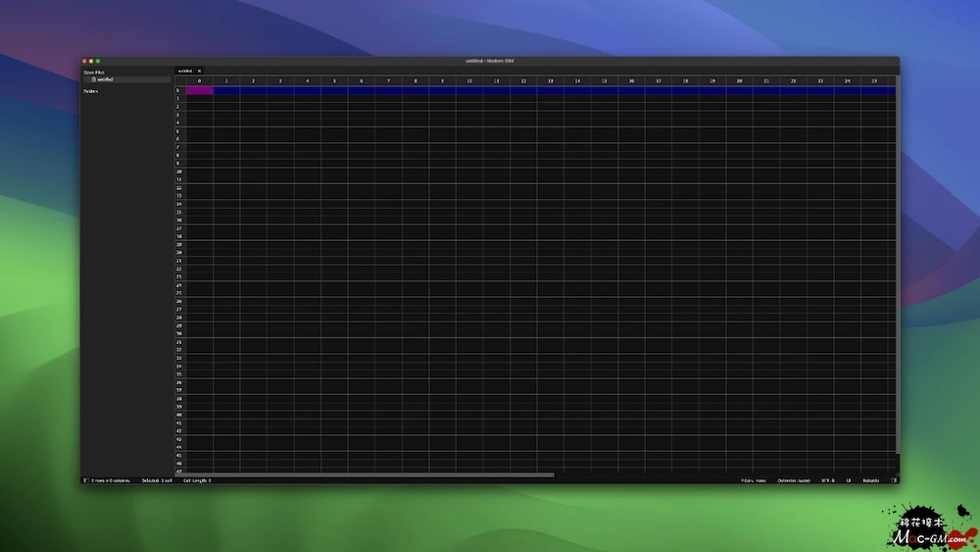980x552 pixels.
Task: Select the untitled file under Open Files
Action: [105, 79]
